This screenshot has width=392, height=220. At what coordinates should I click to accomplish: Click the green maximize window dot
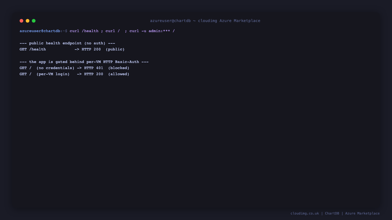34,21
